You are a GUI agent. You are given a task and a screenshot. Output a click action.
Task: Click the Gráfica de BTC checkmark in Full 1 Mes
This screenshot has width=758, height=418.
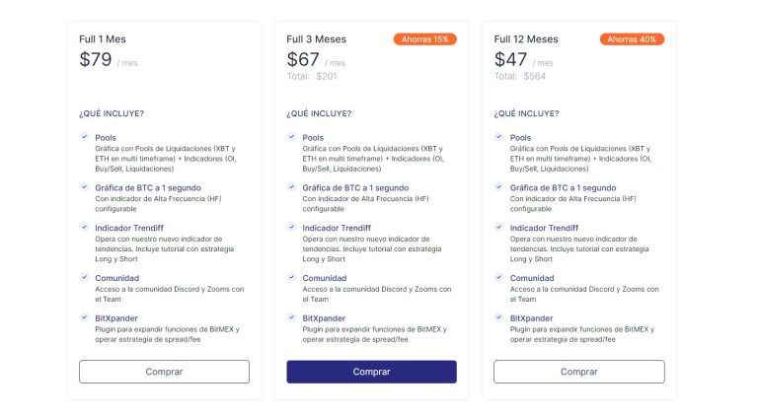point(84,187)
